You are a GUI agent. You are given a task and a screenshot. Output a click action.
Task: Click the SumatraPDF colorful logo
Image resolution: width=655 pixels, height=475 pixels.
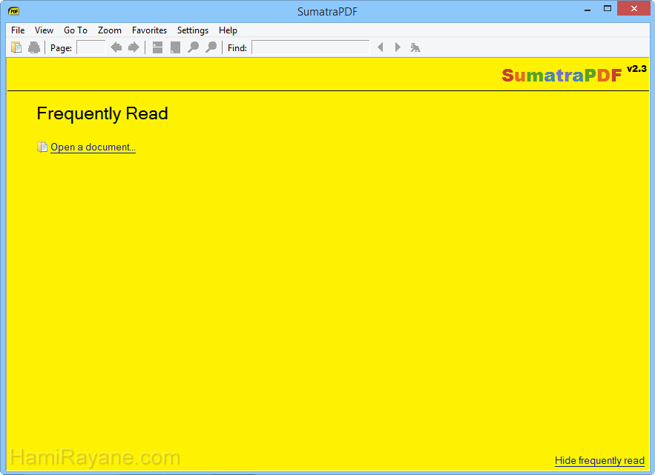click(x=562, y=76)
